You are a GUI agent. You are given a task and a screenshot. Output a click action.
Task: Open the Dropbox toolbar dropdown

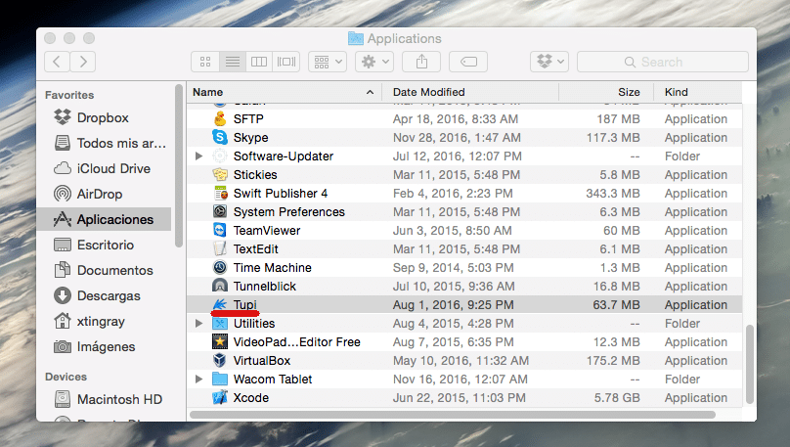549,62
